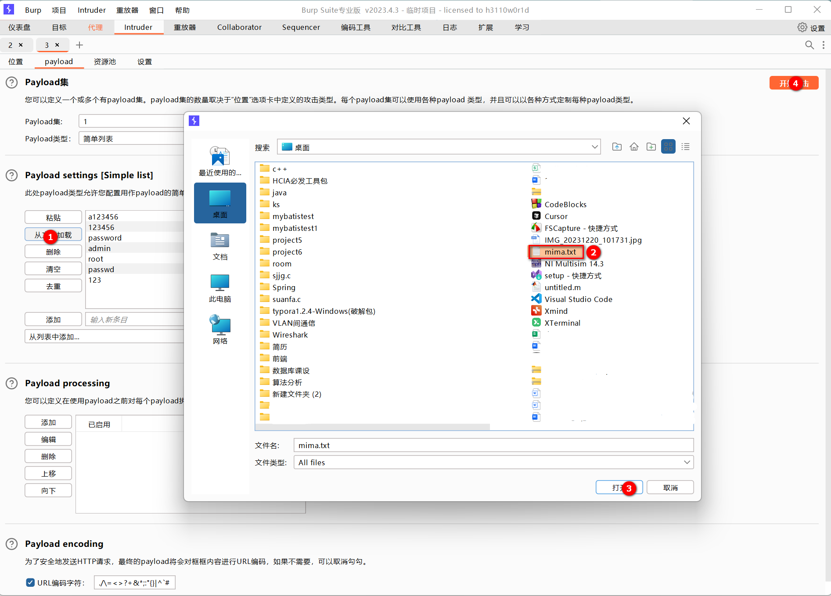
Task: Click the up-one-level folder icon
Action: click(617, 147)
